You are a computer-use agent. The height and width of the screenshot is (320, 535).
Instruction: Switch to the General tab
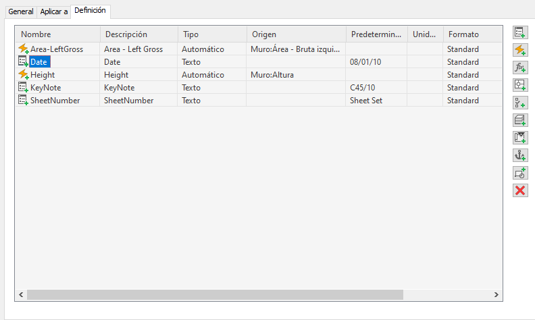[x=21, y=11]
